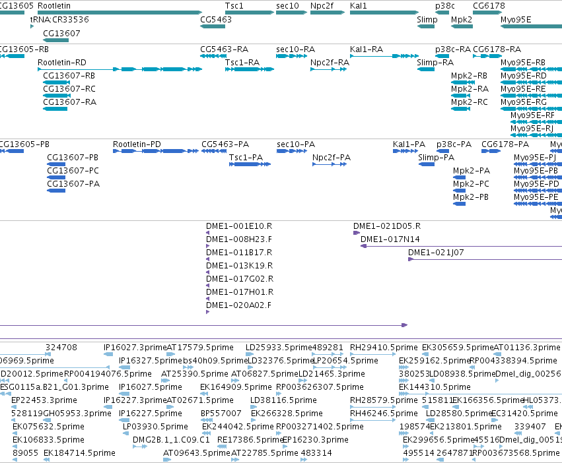The width and height of the screenshot is (562, 463).
Task: Select transcript Npc2f-RA
Action: point(330,62)
